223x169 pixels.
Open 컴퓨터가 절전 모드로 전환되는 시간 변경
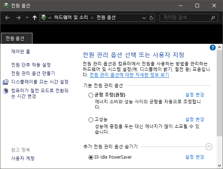point(40,93)
